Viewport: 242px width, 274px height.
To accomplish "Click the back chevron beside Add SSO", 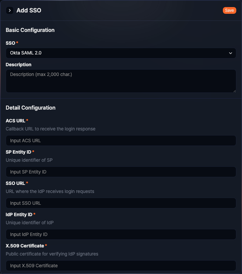I will click(9, 10).
